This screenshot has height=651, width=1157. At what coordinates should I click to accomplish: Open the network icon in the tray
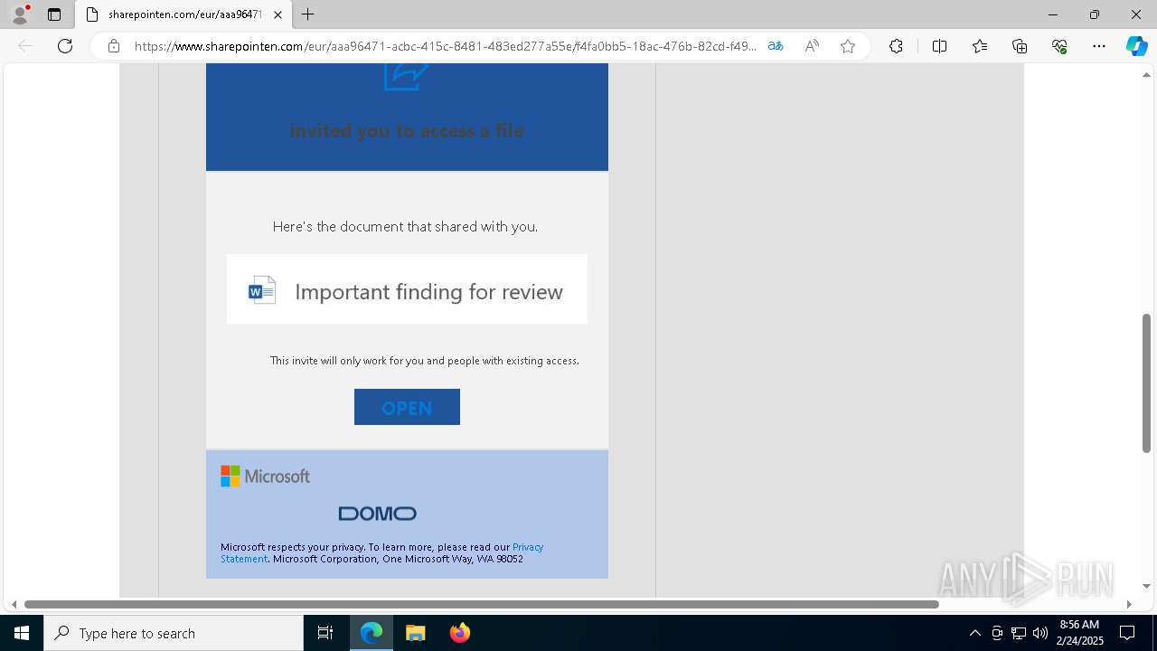(x=1019, y=633)
